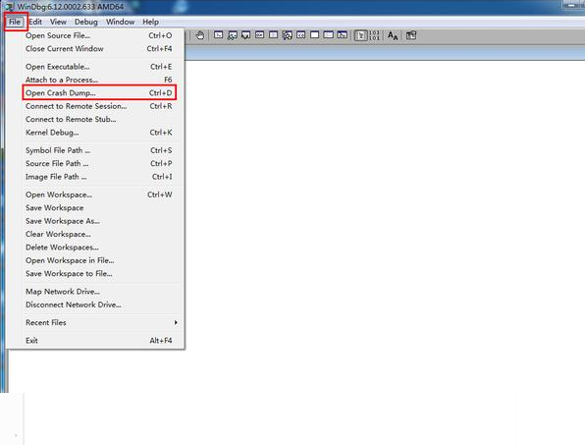This screenshot has width=585, height=445.
Task: Open the Command window toolbar icon
Action: click(x=219, y=35)
